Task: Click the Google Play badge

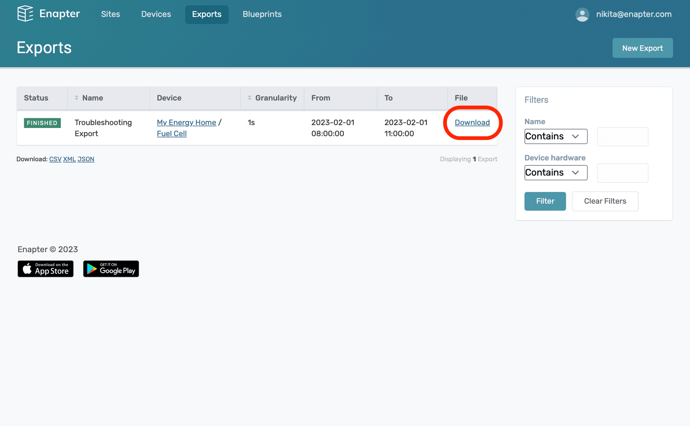Action: (111, 269)
